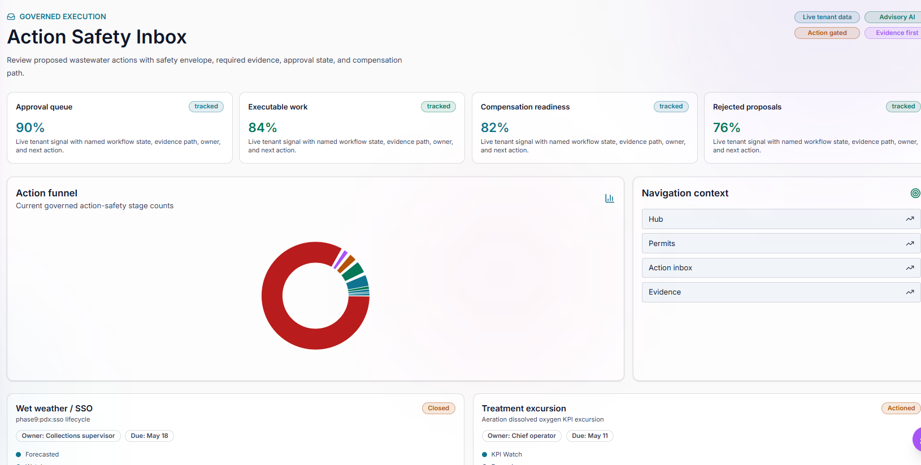The width and height of the screenshot is (921, 465).
Task: Click the Navigation context heading
Action: tap(685, 193)
